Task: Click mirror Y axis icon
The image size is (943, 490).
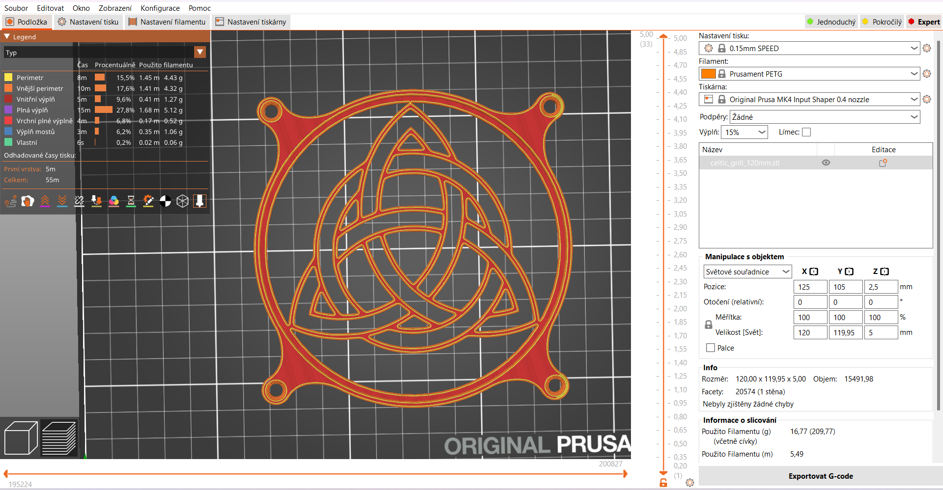Action: pyautogui.click(x=849, y=272)
